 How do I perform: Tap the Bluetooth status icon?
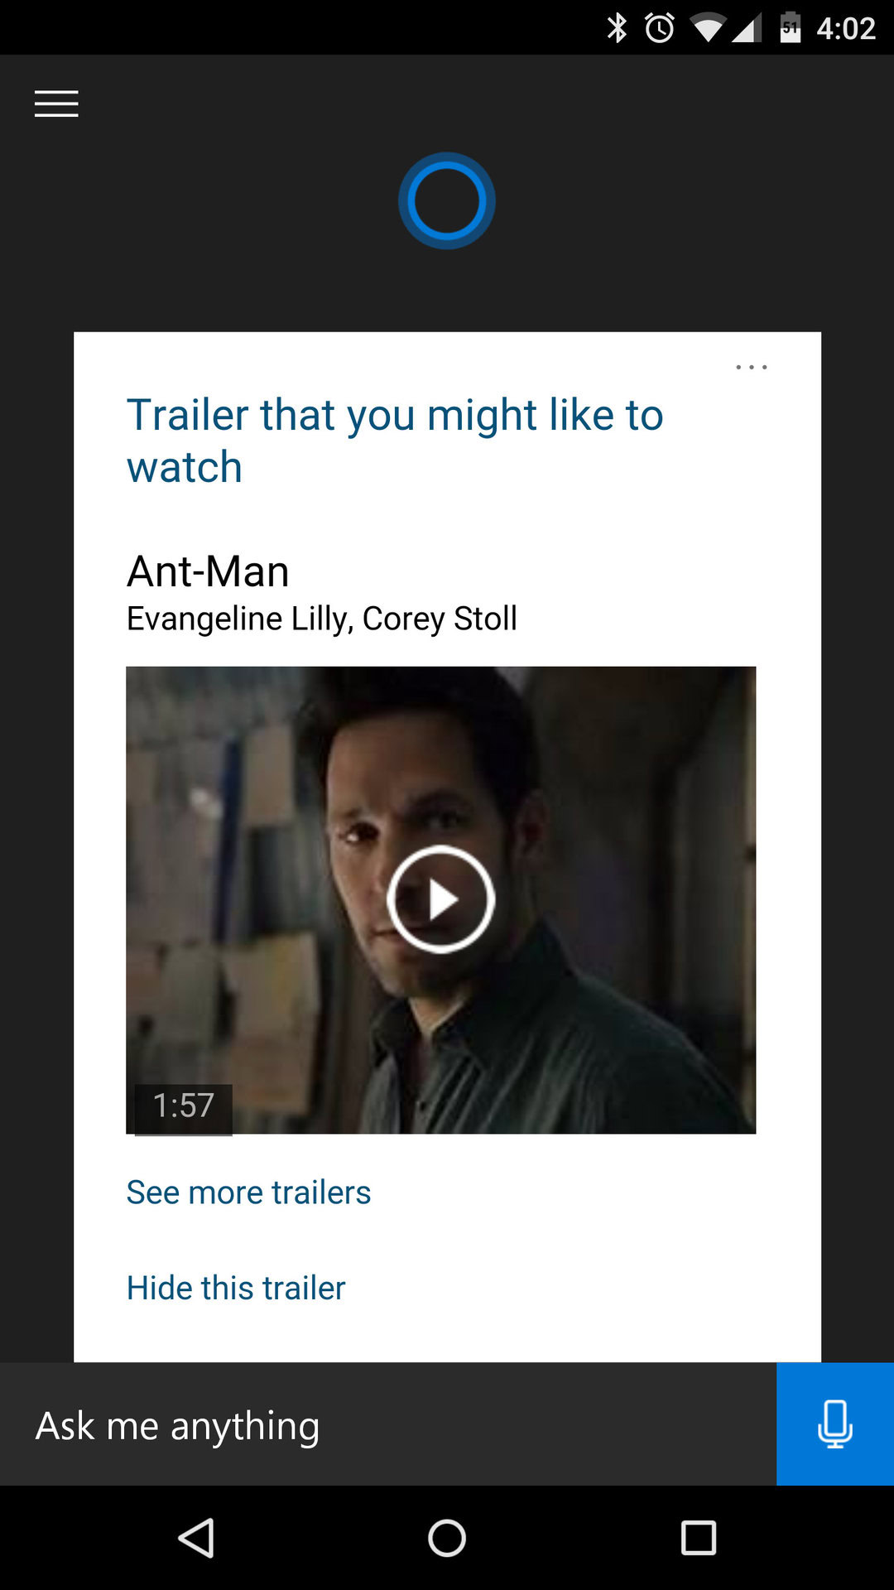coord(617,28)
